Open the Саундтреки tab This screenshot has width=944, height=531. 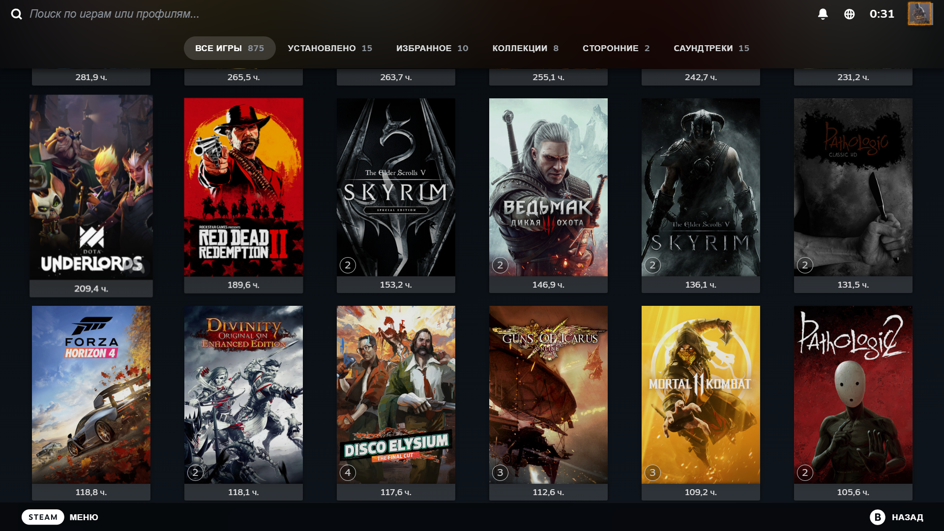711,48
